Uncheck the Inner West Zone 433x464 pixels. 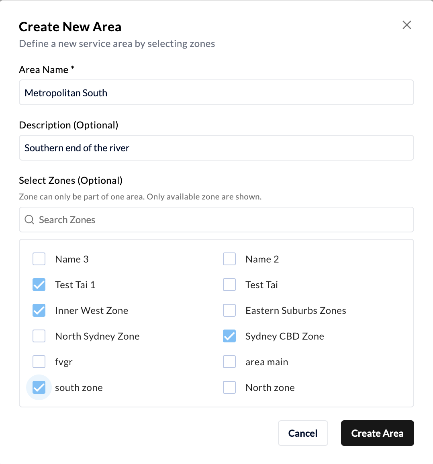click(39, 310)
